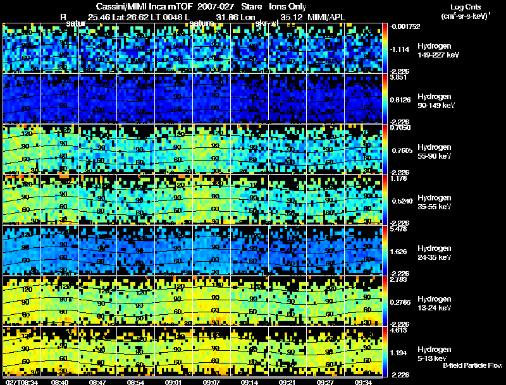Screen dimensions: 506x385
Task: Click the -0.001752 colorbar maximum value
Action: click(405, 27)
